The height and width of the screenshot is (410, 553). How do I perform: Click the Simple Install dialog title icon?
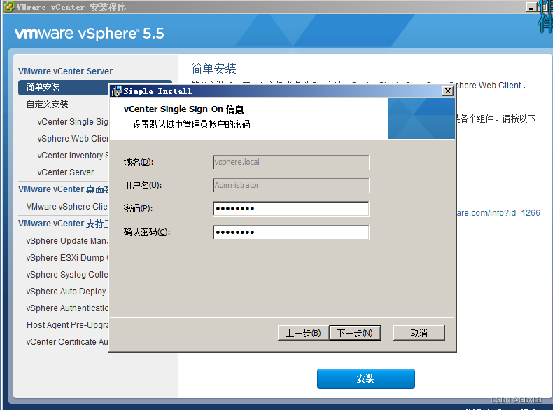[116, 91]
